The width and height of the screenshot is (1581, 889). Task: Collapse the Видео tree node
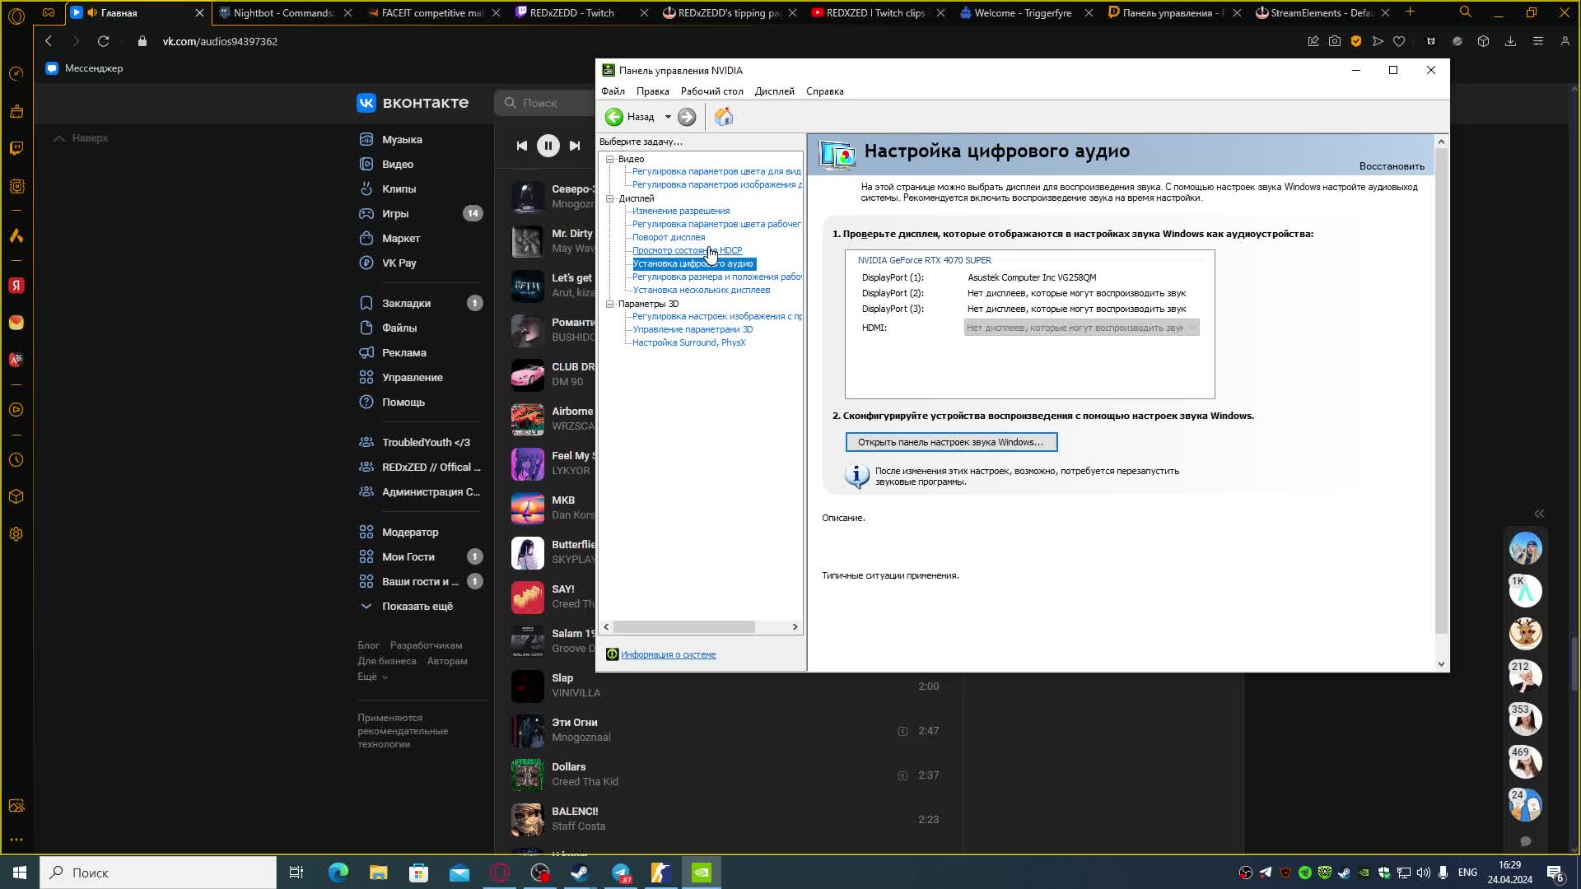click(x=610, y=159)
